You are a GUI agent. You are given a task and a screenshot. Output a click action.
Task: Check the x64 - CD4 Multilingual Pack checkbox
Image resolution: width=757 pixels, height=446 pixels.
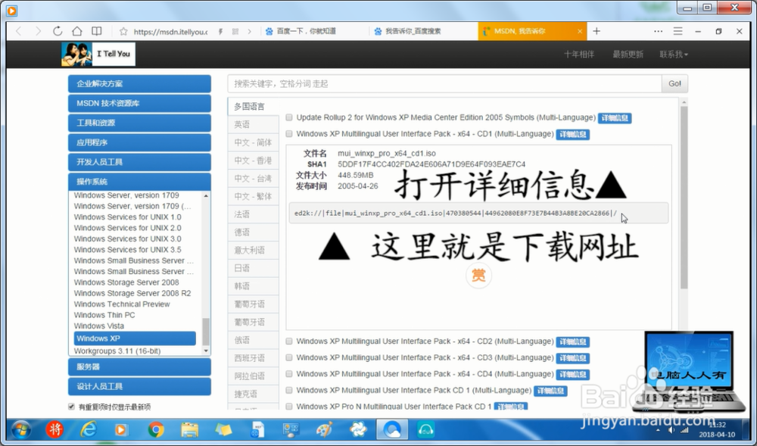coord(288,374)
